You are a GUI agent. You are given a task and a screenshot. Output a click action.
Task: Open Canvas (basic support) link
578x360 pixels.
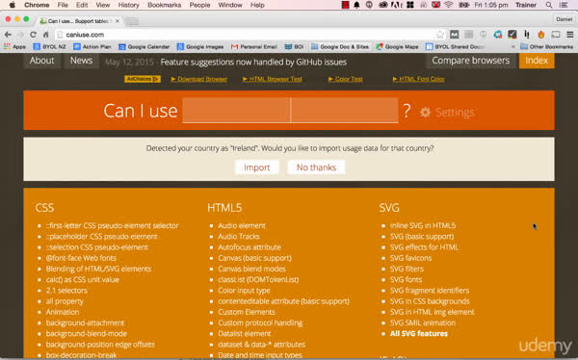pos(254,258)
